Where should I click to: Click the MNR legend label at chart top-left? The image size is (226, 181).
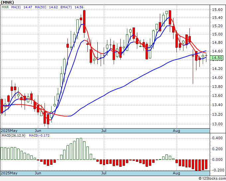5,7
